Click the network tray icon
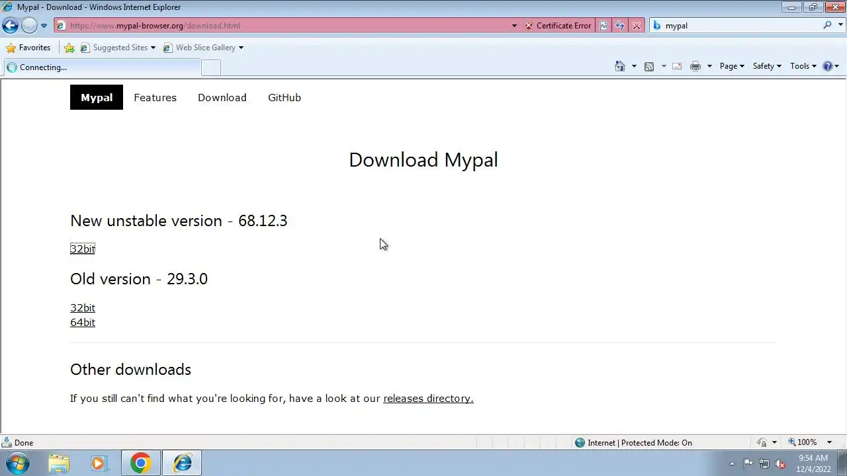This screenshot has width=847, height=476. pyautogui.click(x=764, y=463)
